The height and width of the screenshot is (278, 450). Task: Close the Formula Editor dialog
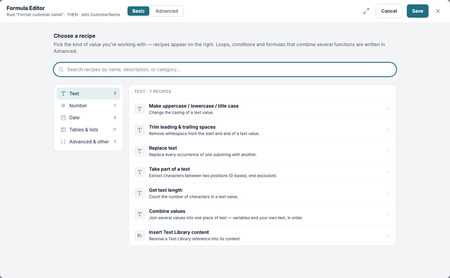click(438, 11)
